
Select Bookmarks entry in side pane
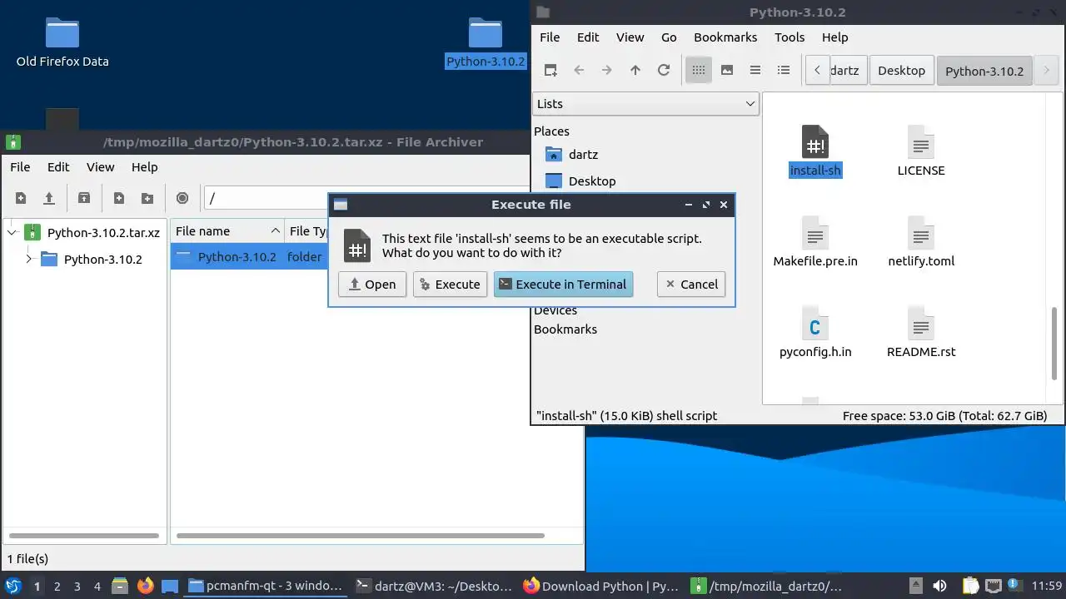click(565, 329)
